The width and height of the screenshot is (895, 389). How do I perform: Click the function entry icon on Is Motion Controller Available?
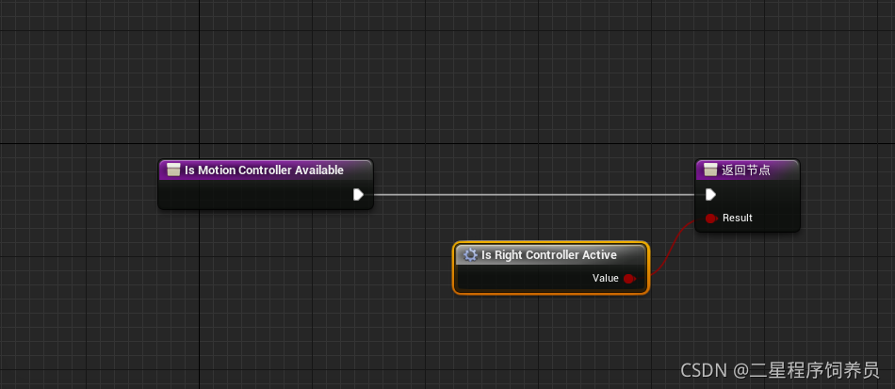(173, 170)
